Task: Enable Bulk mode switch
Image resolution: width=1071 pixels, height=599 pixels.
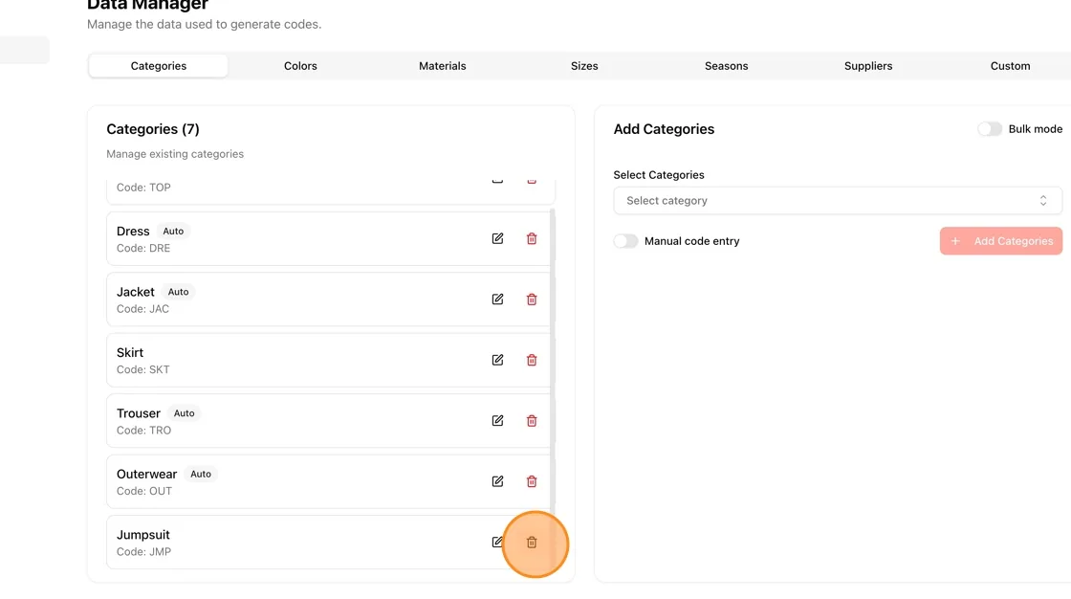Action: point(989,129)
